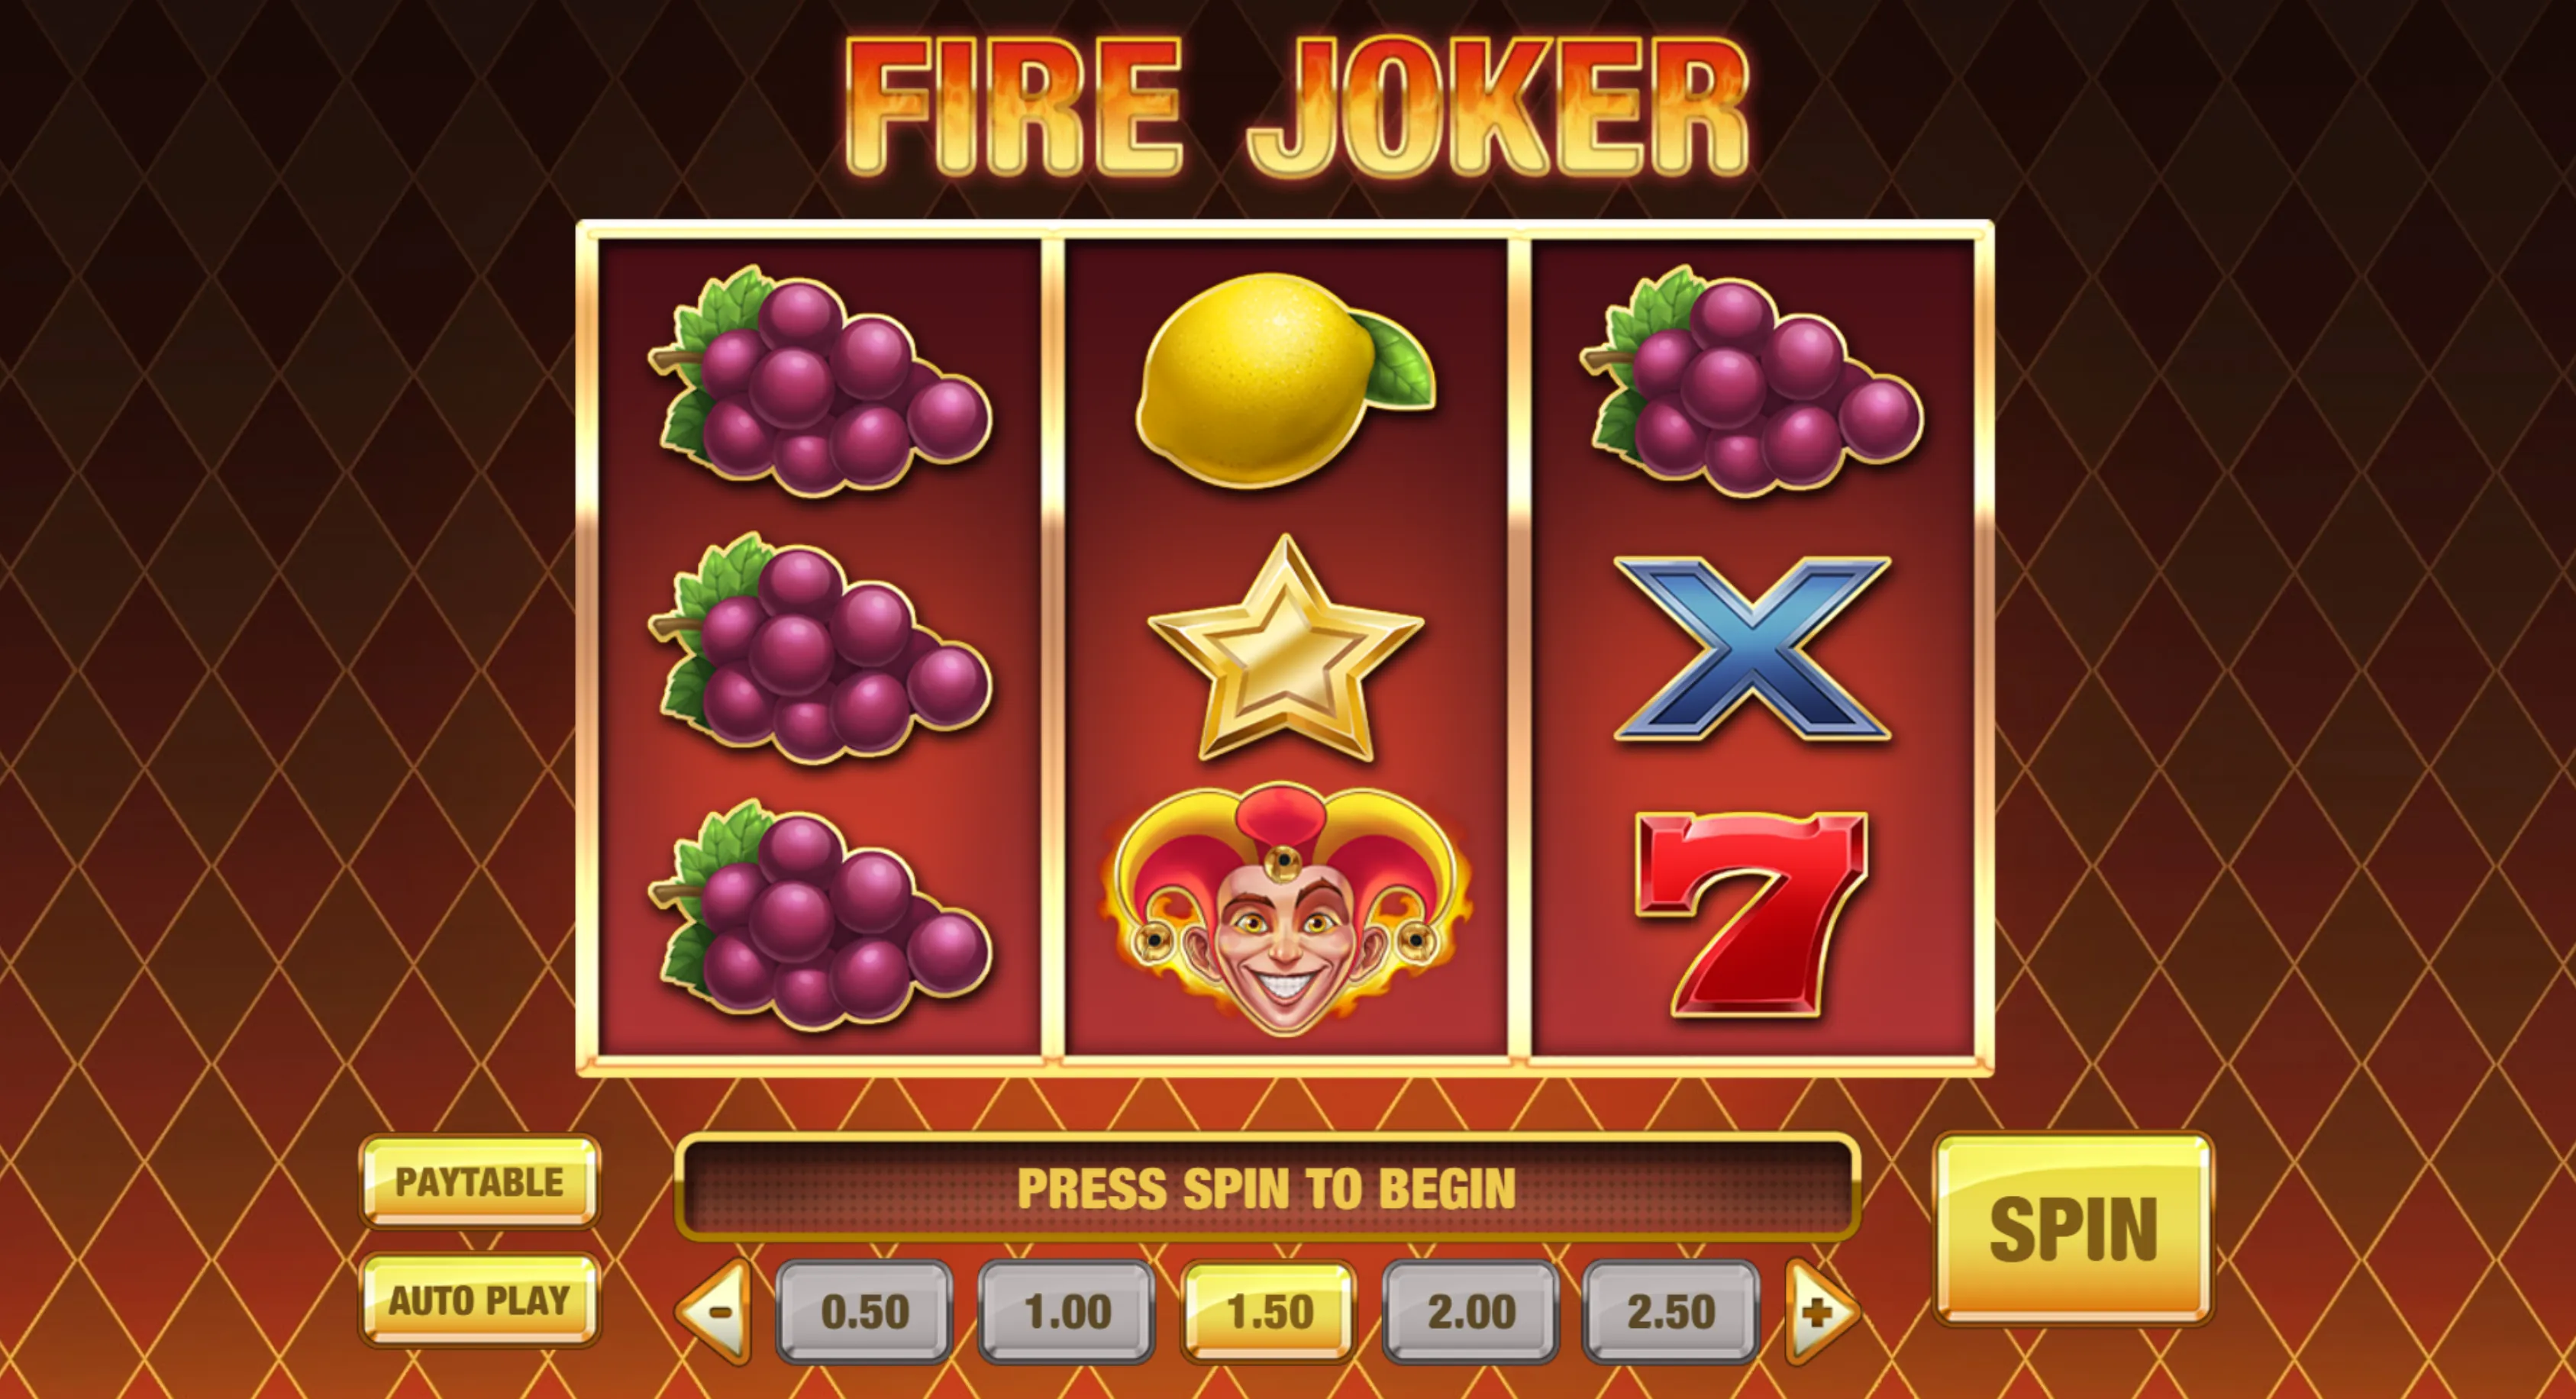Screen dimensions: 2576x1399
Task: Select the 2.50 bet amount
Action: (1671, 1312)
